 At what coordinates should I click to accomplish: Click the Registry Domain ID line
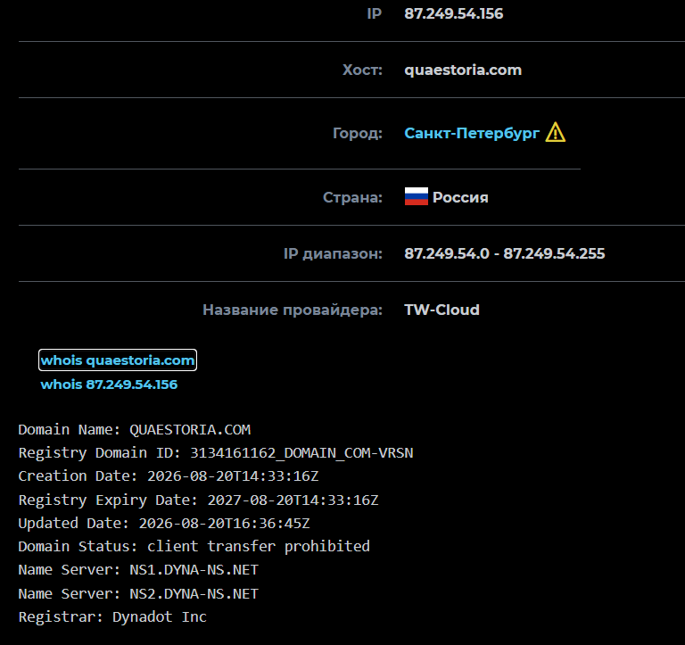point(216,453)
